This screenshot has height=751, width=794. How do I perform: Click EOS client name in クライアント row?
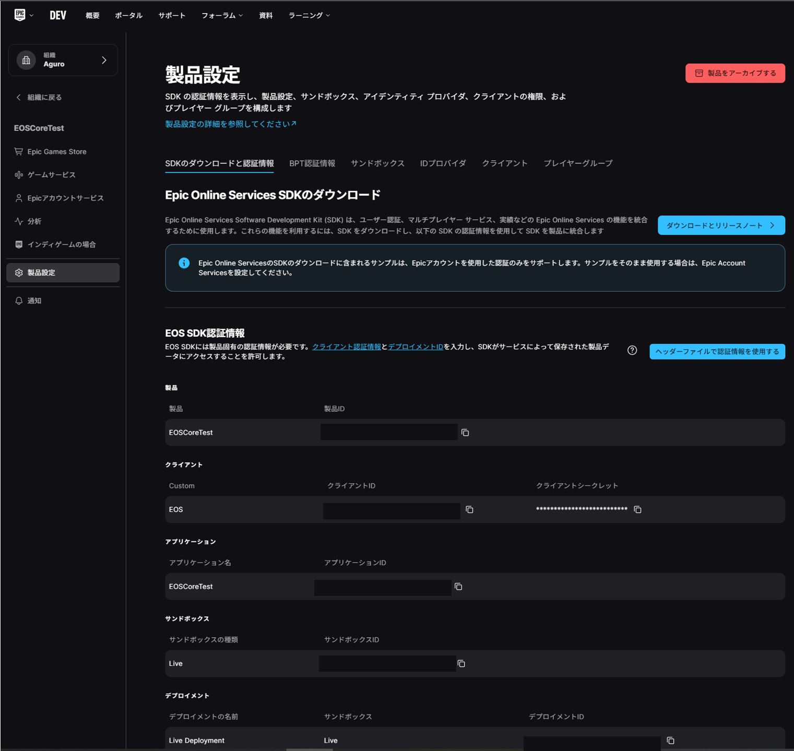click(176, 509)
